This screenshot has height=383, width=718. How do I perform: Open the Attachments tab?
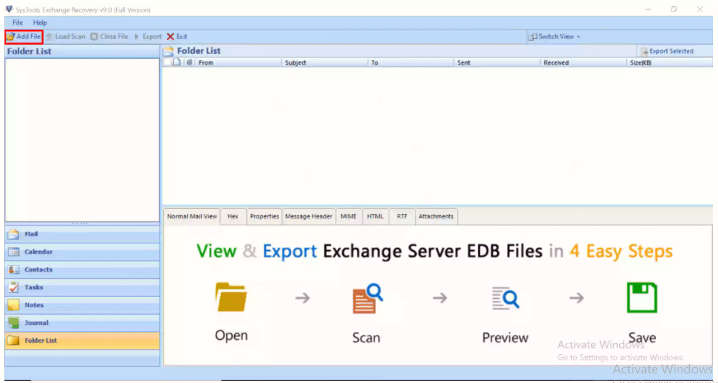[x=436, y=216]
